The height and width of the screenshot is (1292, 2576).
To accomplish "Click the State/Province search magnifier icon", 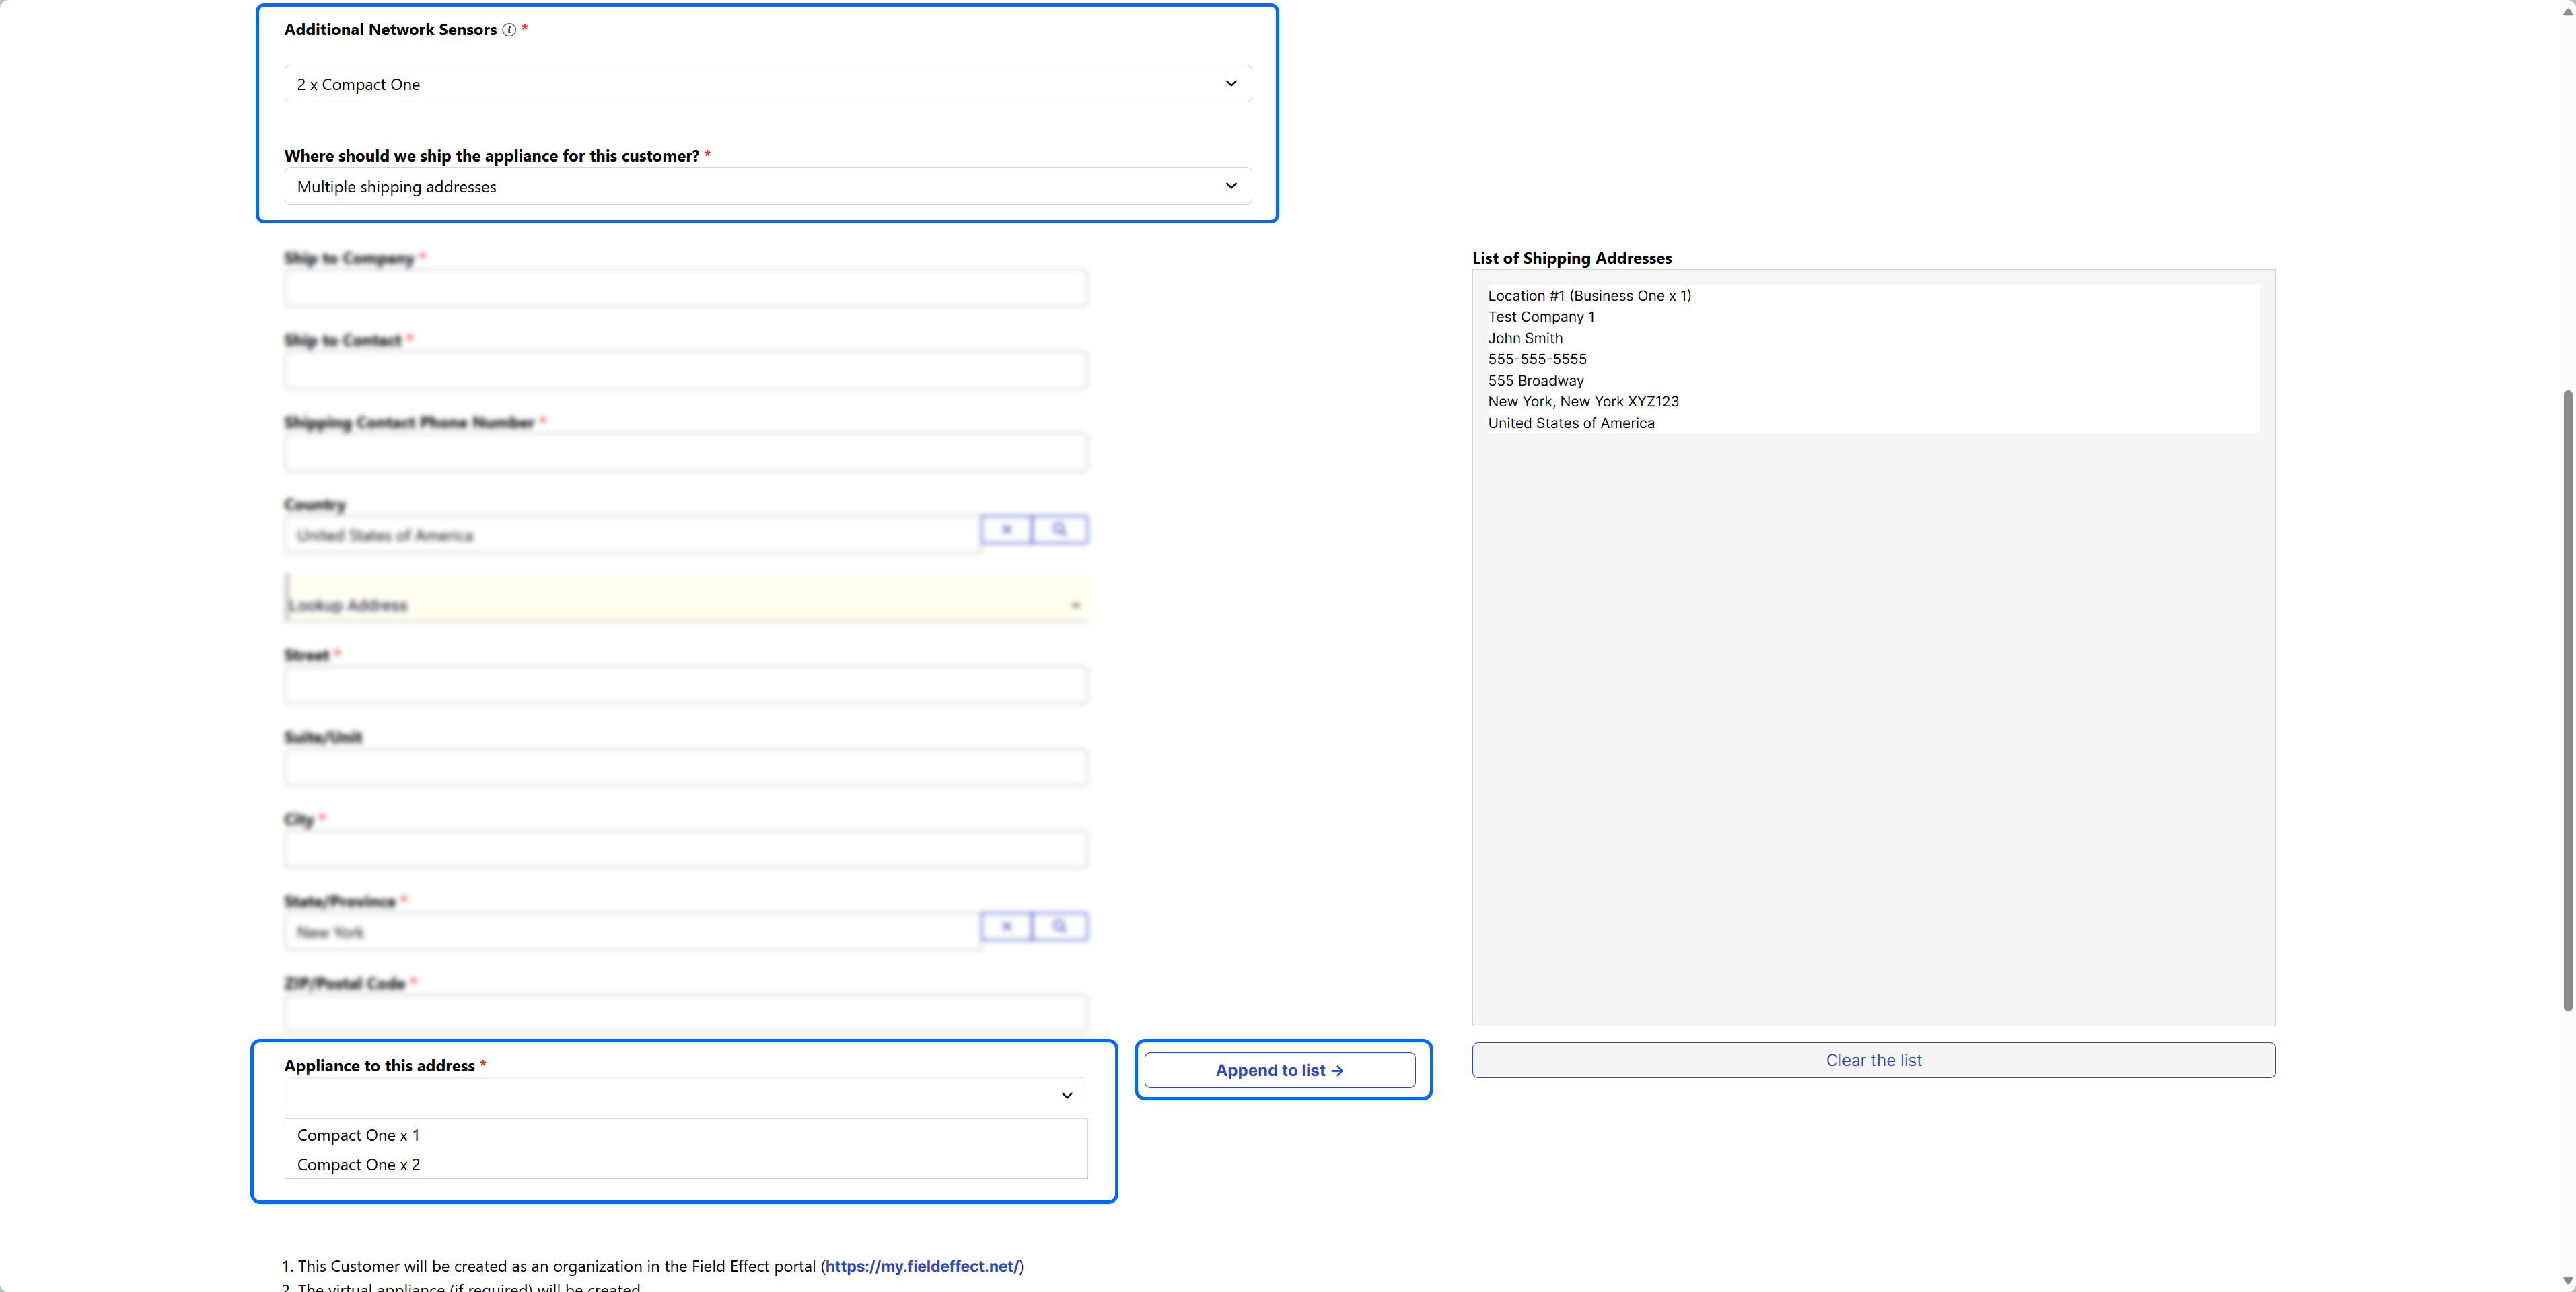I will [1059, 926].
